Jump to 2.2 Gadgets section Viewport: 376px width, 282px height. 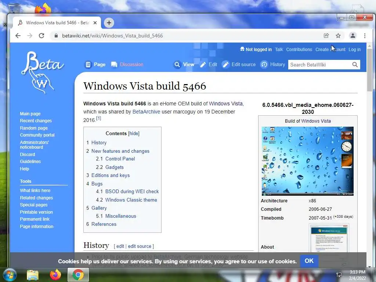(x=110, y=167)
